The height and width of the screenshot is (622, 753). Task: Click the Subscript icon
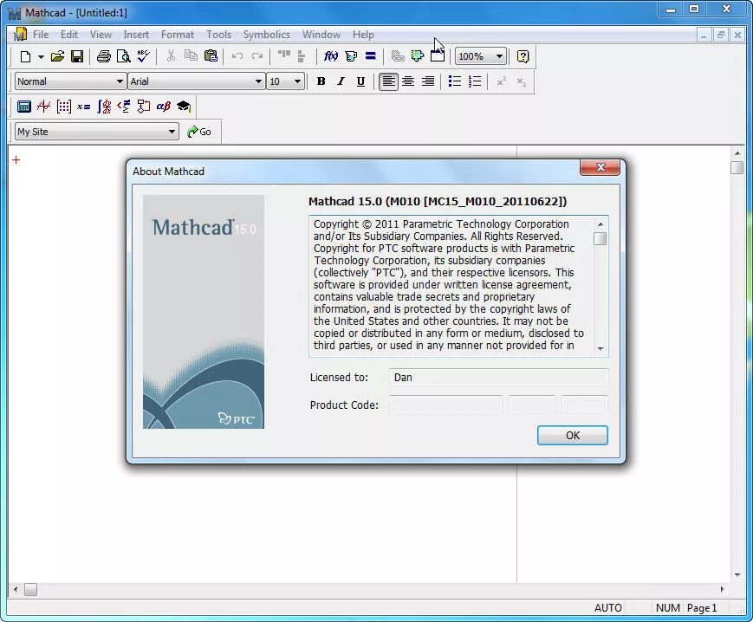pyautogui.click(x=521, y=81)
